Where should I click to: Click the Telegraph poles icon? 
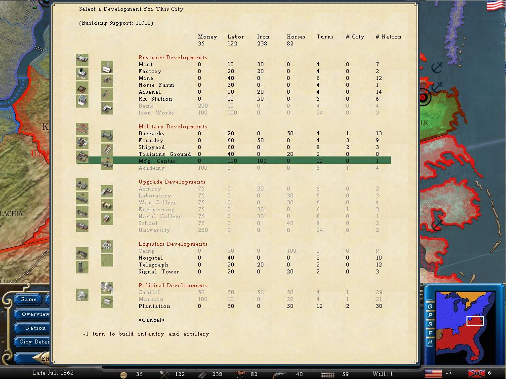click(107, 261)
